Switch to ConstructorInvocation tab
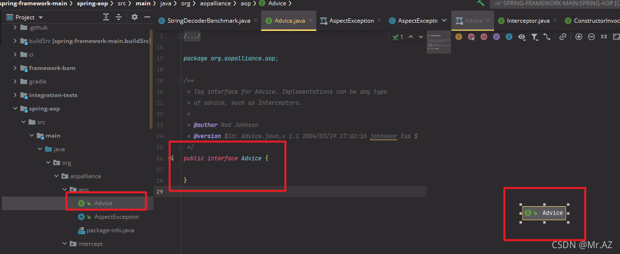Viewport: 620px width, 254px height. [592, 21]
